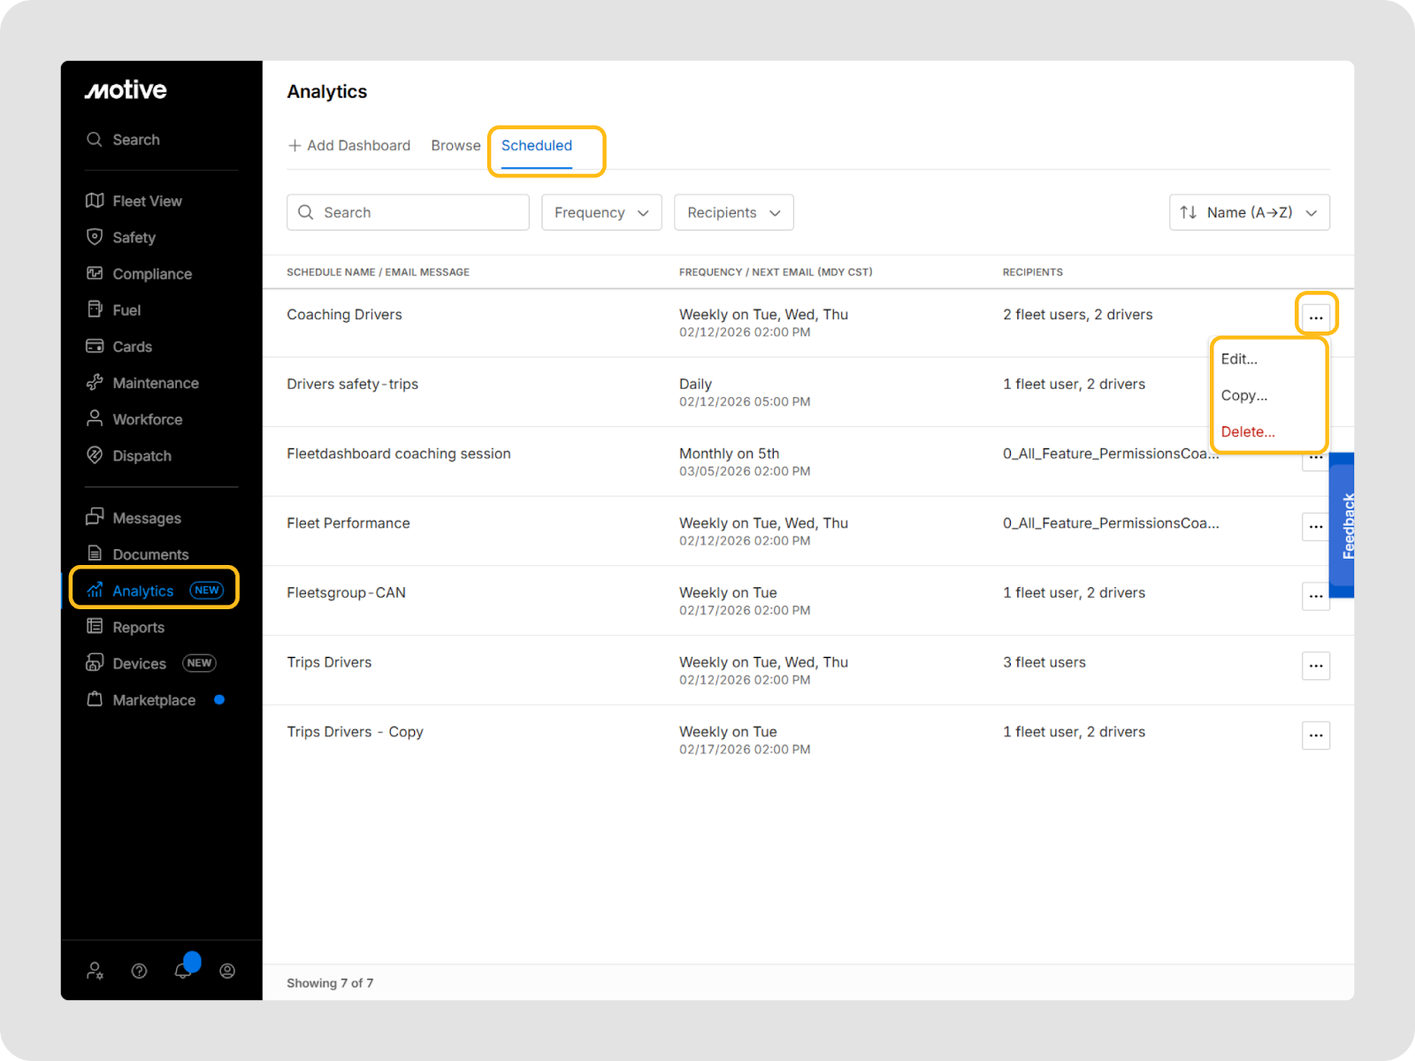Click the admin settings person icon
The width and height of the screenshot is (1415, 1061).
(x=95, y=971)
